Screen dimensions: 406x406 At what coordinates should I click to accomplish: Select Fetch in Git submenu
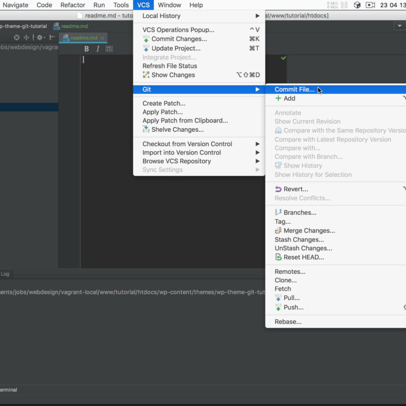[x=336, y=289]
